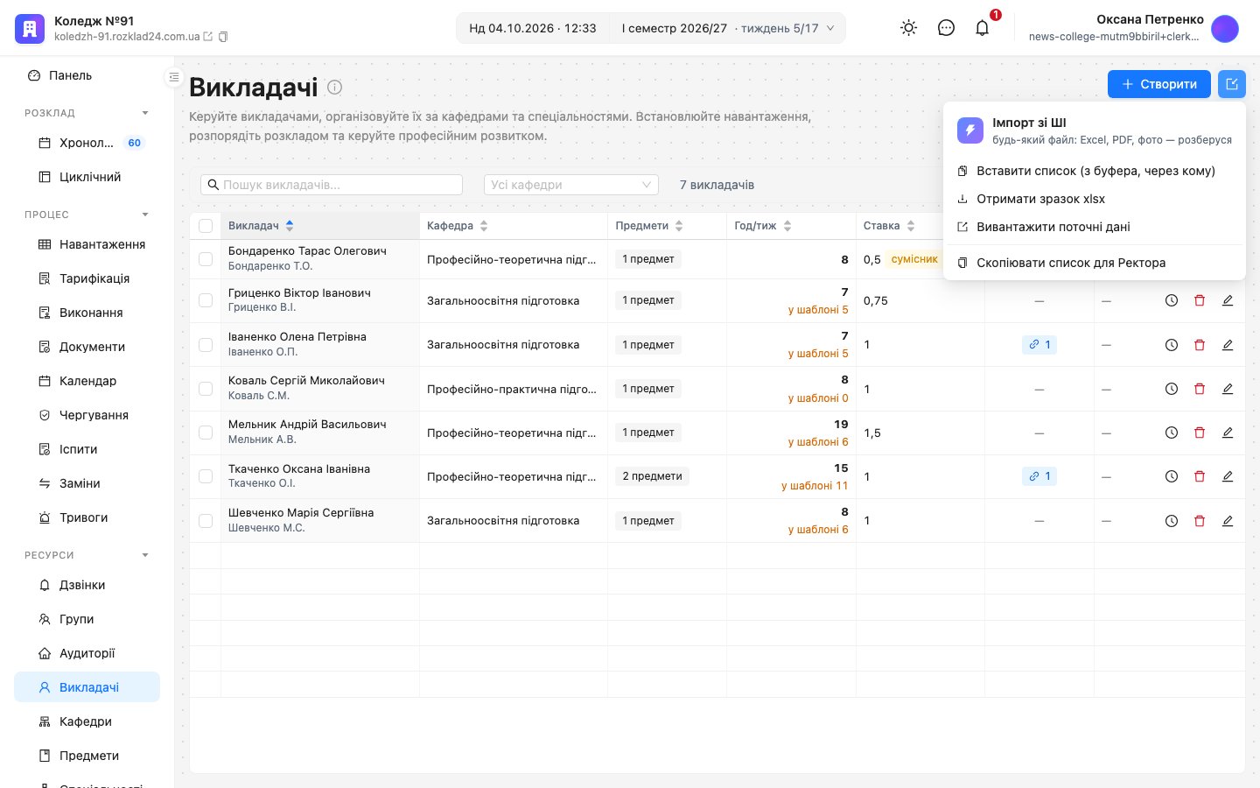Choose Імпорт зі ШІ from the menu
This screenshot has width=1260, height=788.
(1095, 130)
